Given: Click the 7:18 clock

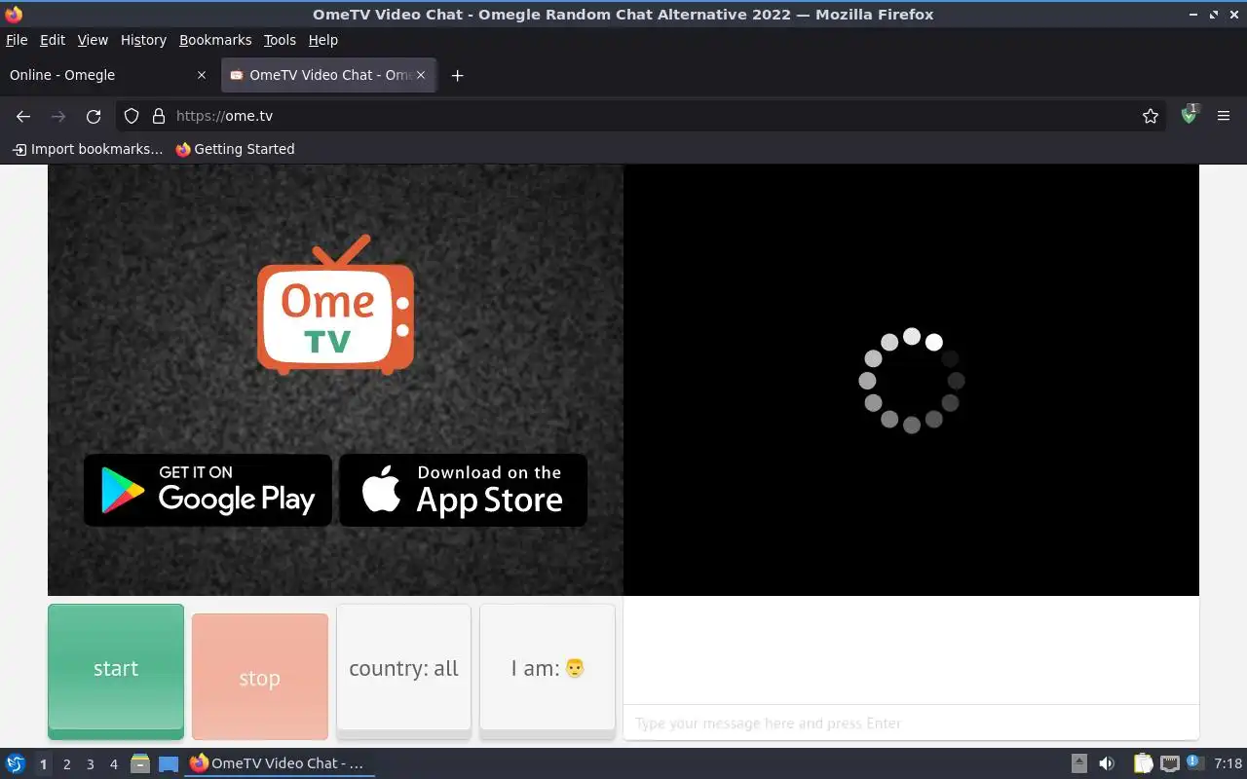Looking at the screenshot, I should [1228, 763].
